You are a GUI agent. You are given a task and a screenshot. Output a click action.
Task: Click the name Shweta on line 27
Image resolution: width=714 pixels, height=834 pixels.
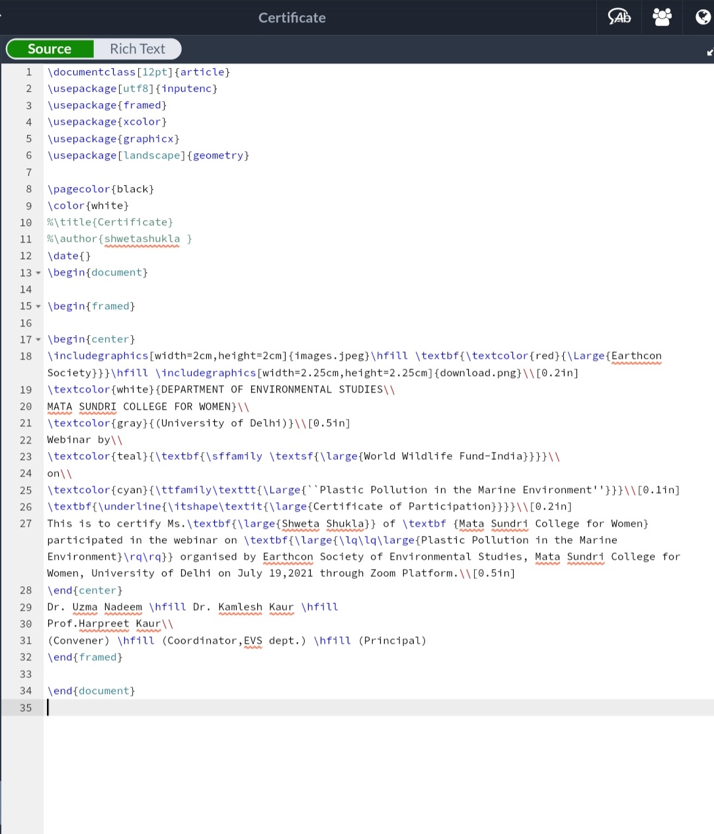pyautogui.click(x=301, y=523)
